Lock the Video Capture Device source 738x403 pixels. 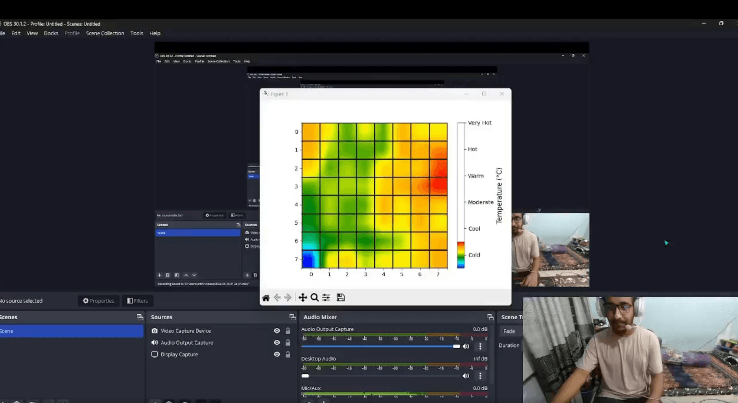pos(288,331)
